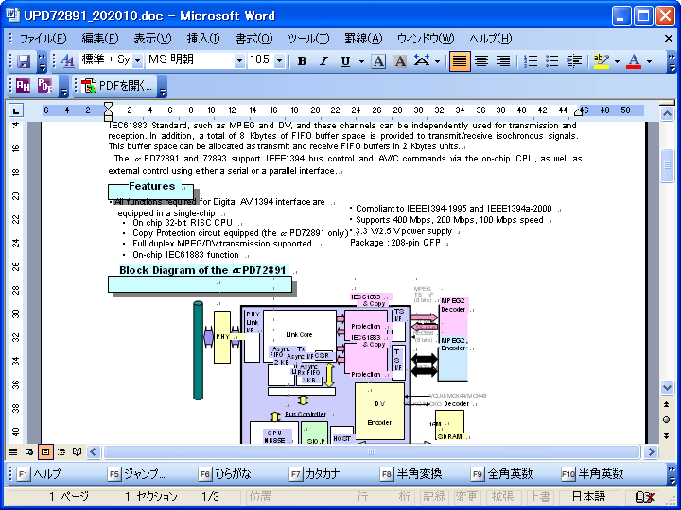
Task: Apply character border icon
Action: click(378, 61)
